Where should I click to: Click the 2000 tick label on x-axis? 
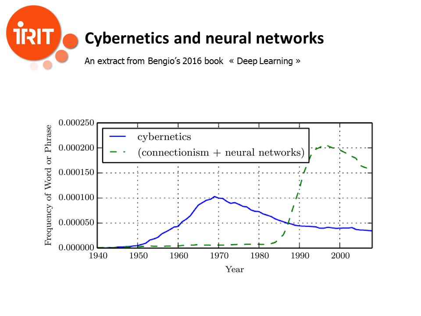[339, 256]
